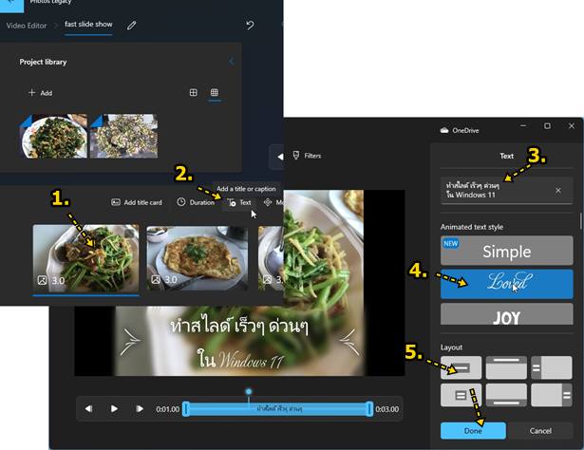This screenshot has width=584, height=450.
Task: Click the OneDrive cloud icon
Action: pos(444,130)
